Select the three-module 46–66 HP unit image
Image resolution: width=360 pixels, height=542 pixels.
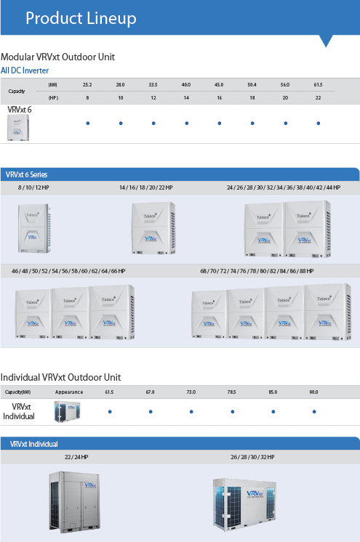point(75,312)
